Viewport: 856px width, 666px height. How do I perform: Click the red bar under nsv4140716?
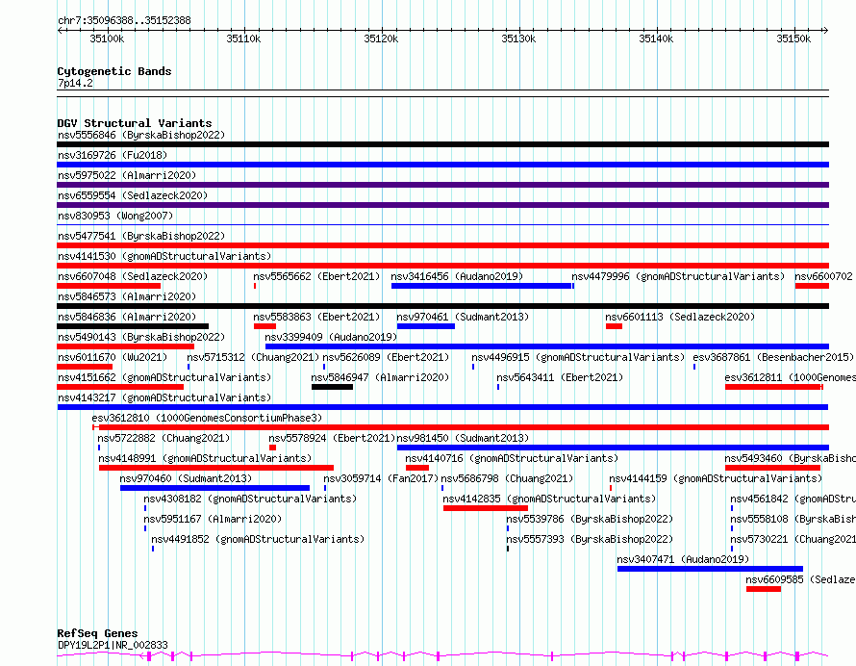click(x=417, y=468)
